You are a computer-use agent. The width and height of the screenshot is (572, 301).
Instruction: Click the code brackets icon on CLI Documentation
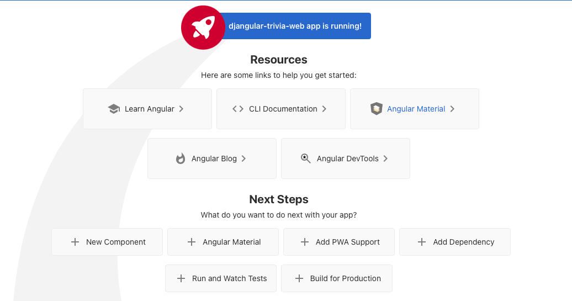[x=238, y=109]
